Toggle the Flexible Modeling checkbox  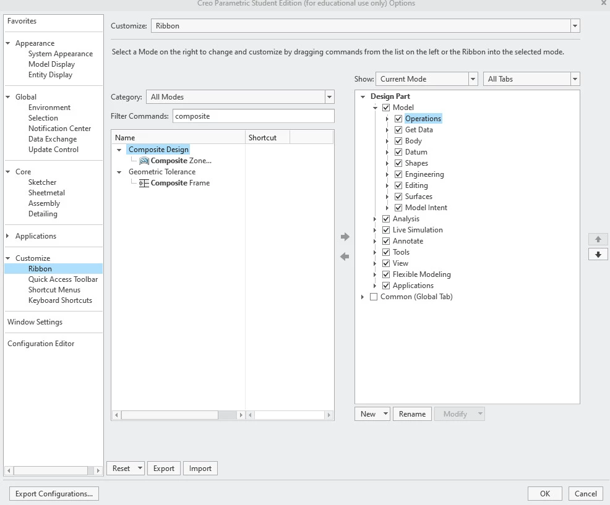click(x=386, y=274)
